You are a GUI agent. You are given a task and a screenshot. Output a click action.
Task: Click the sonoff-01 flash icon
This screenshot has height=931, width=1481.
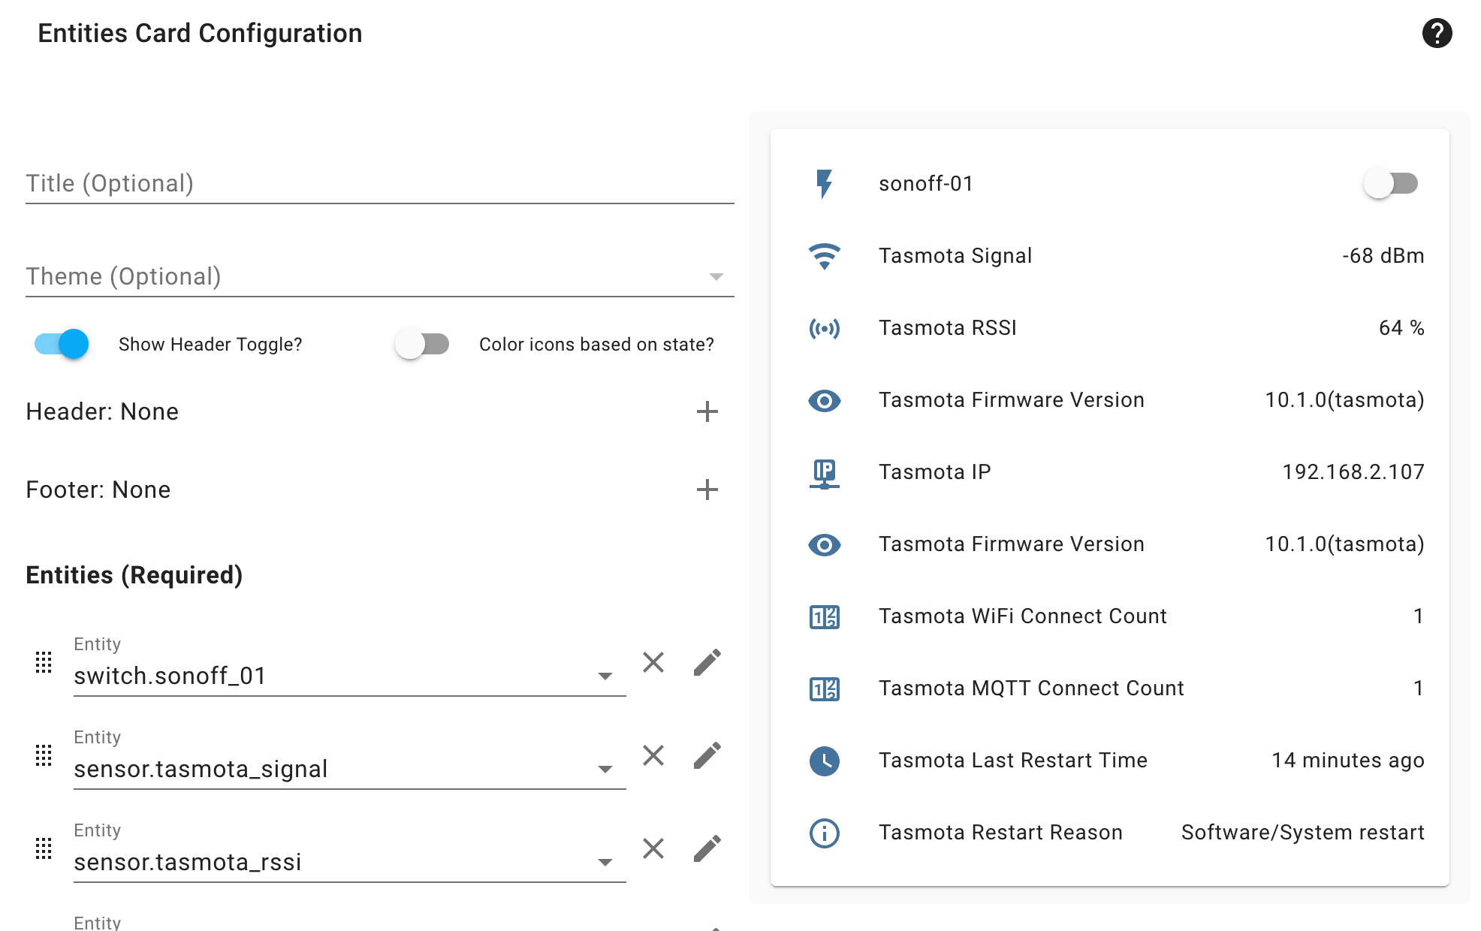coord(824,183)
